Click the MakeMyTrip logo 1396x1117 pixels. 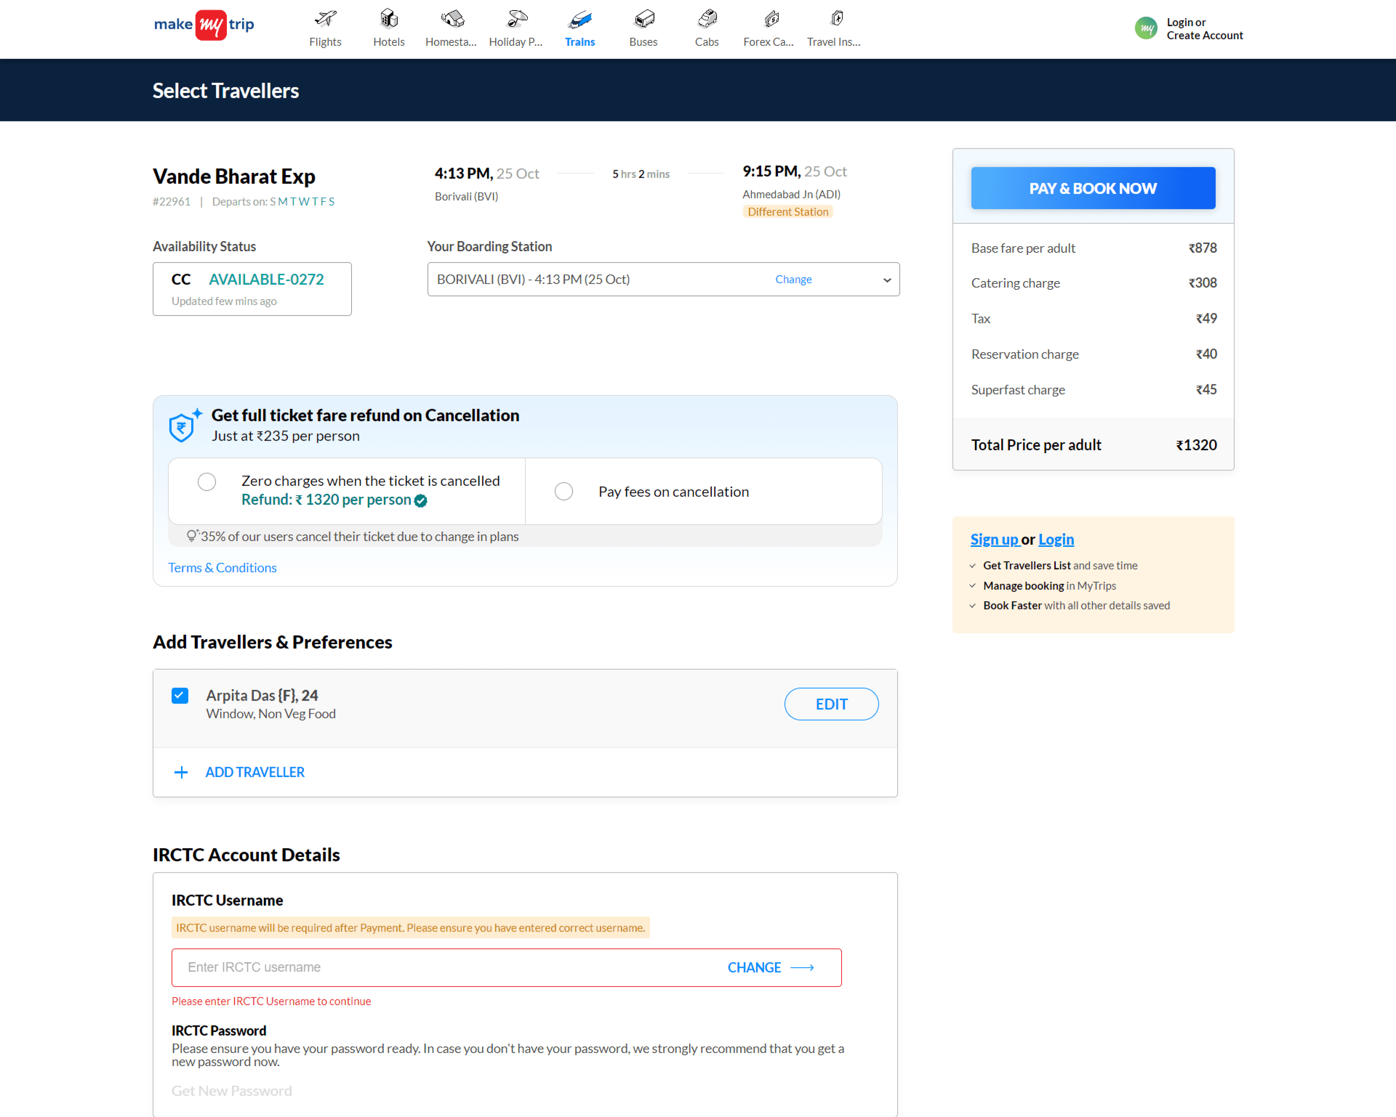click(204, 25)
